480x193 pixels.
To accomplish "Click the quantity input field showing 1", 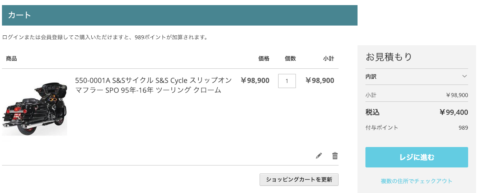I will click(x=287, y=81).
